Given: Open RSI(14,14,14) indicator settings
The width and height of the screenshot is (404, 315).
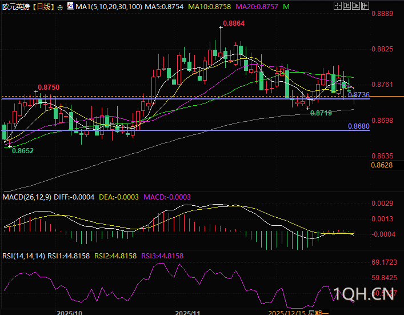Looking at the screenshot, I should 23,256.
